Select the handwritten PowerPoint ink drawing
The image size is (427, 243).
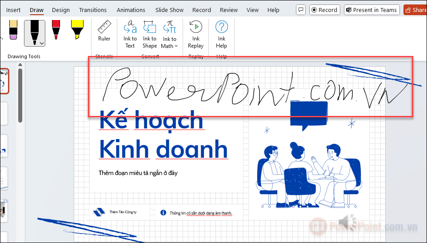click(256, 88)
